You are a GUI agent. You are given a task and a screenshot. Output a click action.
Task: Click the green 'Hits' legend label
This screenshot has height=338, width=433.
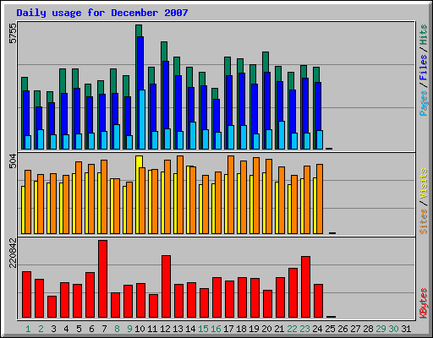coord(424,35)
